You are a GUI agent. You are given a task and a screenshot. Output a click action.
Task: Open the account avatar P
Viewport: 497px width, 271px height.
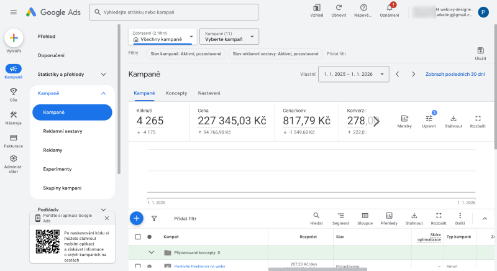(483, 12)
